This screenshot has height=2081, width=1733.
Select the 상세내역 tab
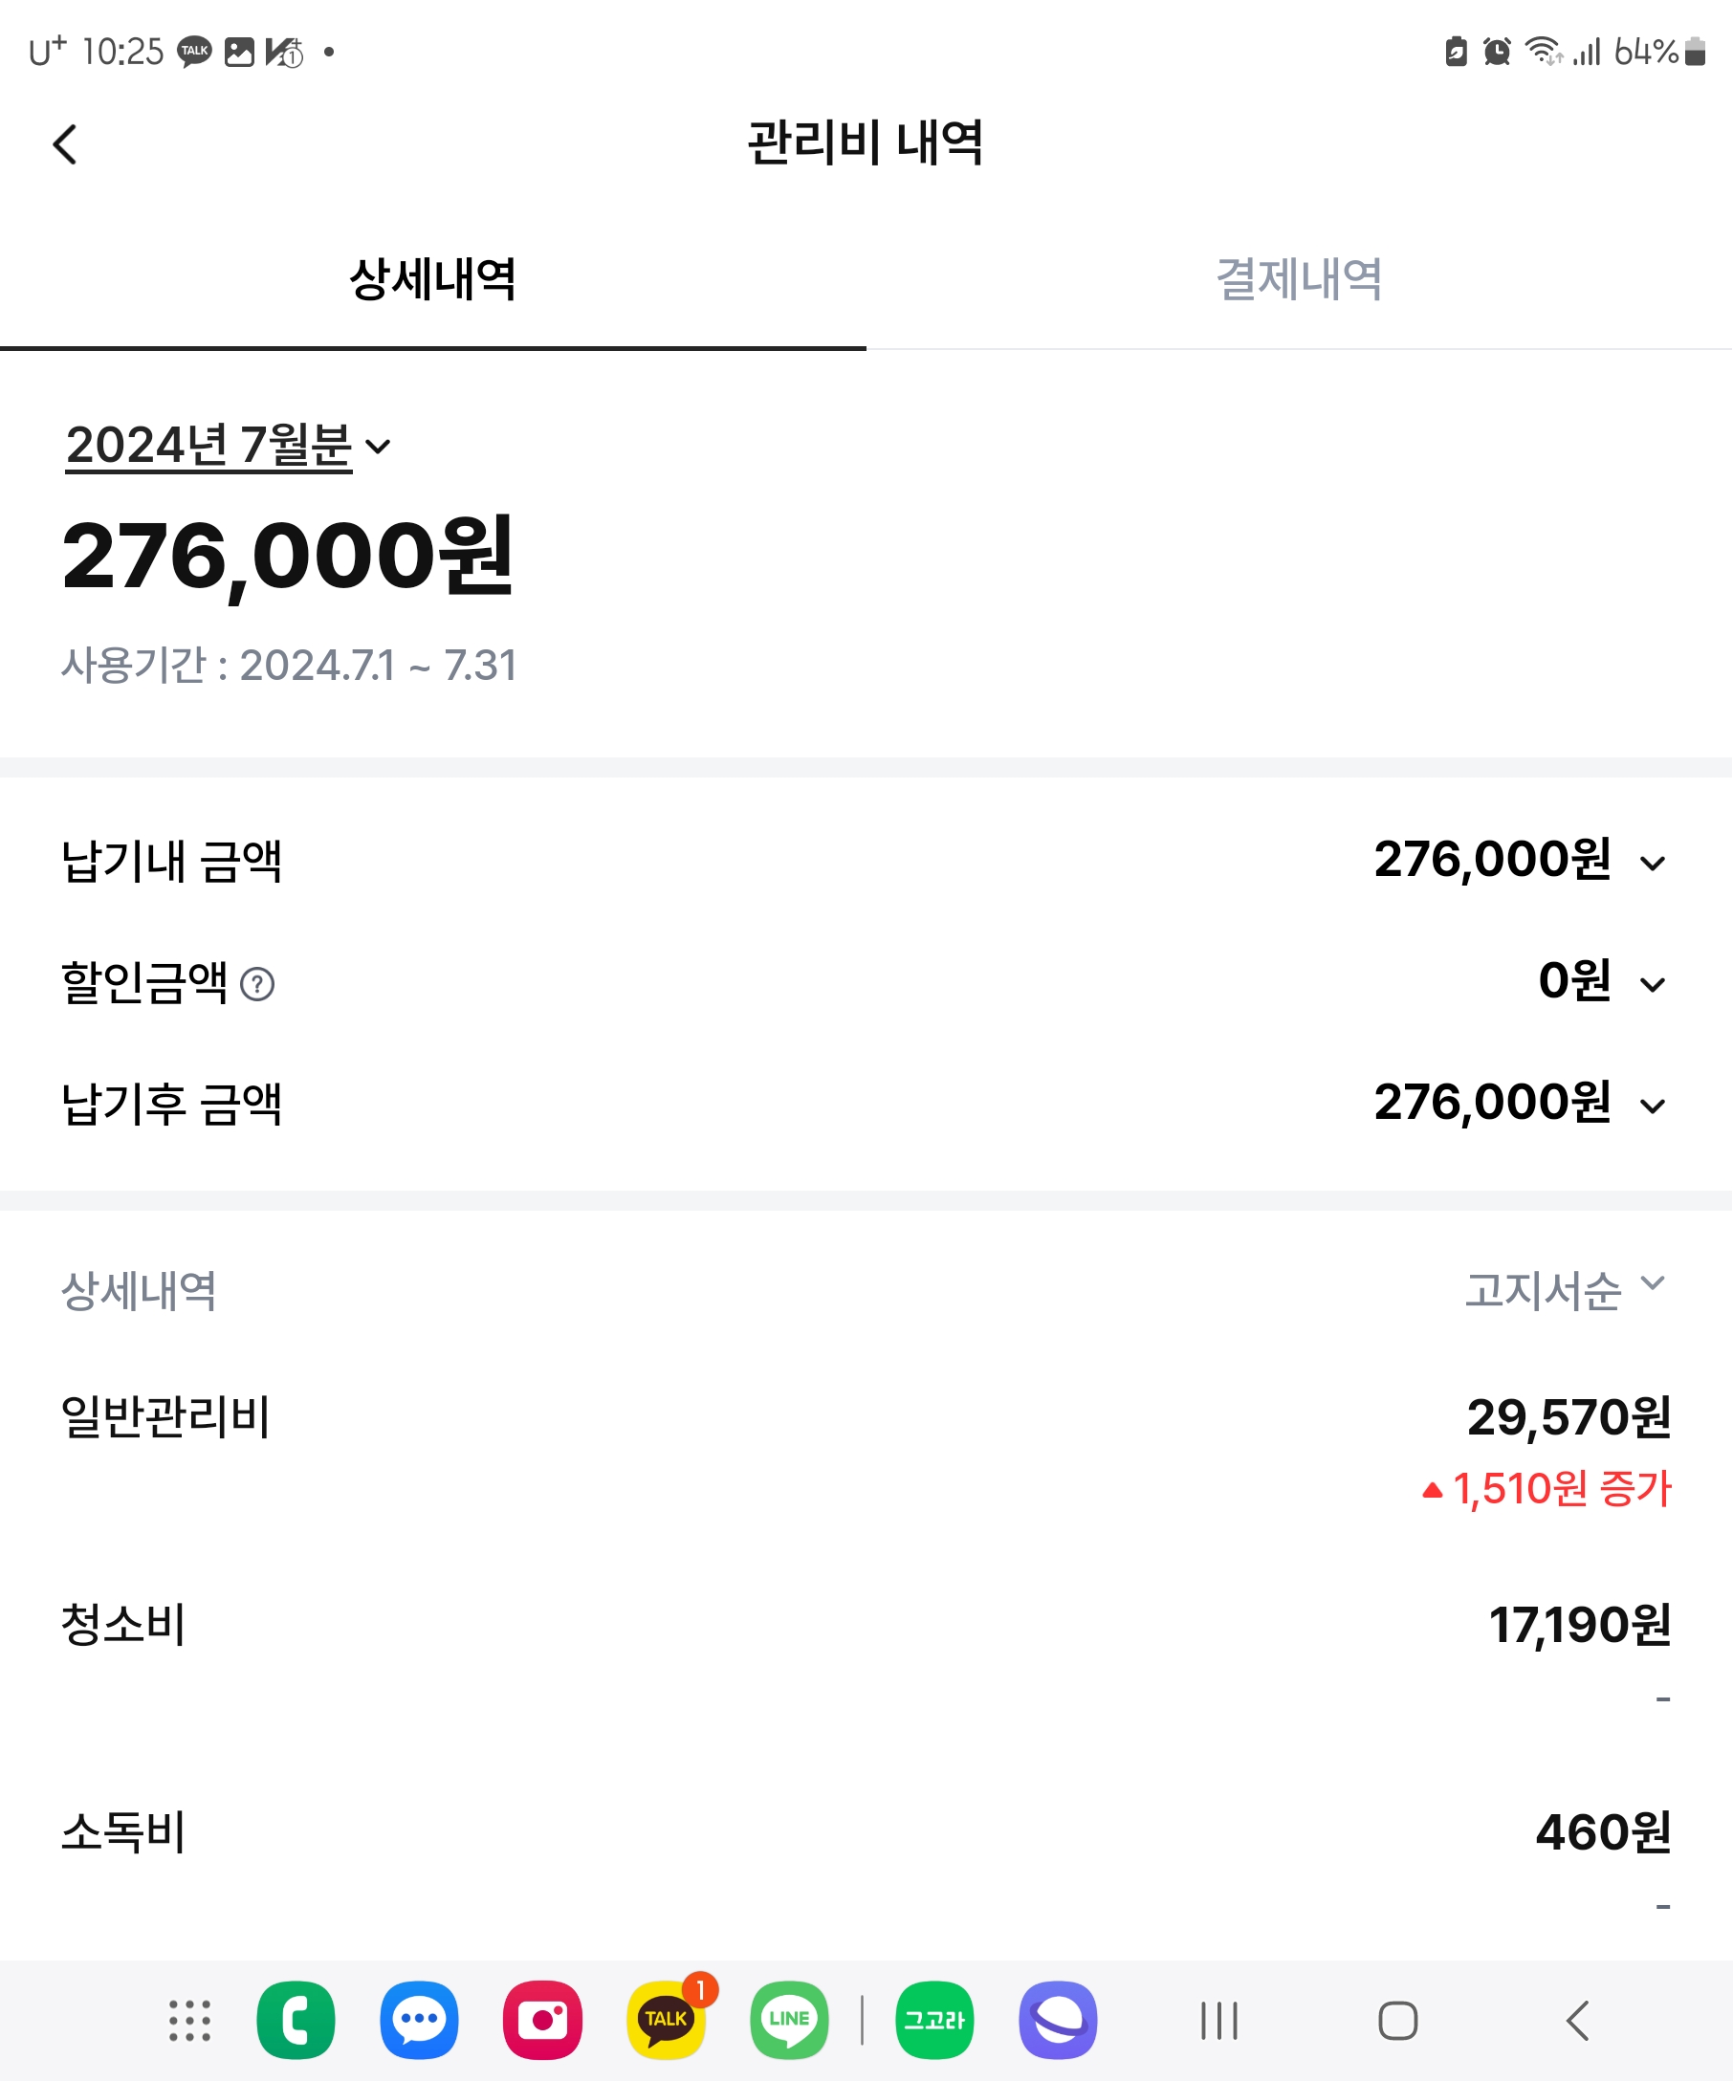[x=433, y=279]
